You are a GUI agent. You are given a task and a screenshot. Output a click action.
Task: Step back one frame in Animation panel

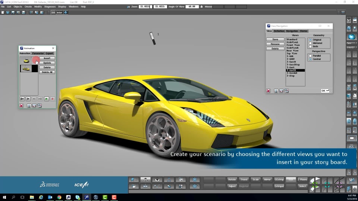(x=28, y=99)
